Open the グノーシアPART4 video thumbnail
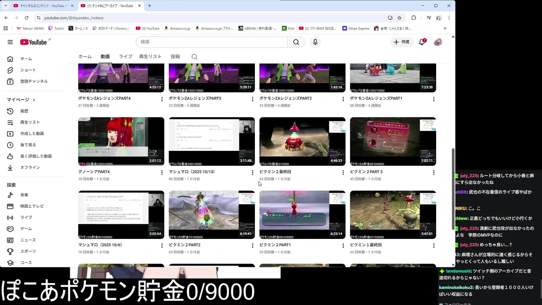Screen dimensions: 542x305 pos(121,141)
